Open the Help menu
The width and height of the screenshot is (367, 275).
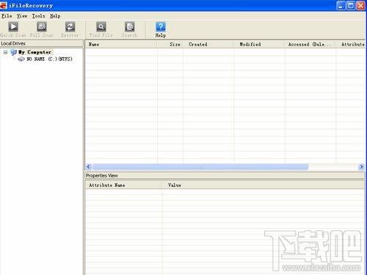[55, 16]
